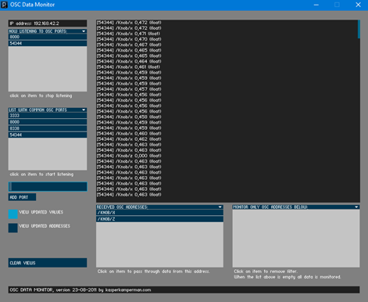Click the log line /Knob/z 0,000
368x302 pixels.
click(x=129, y=156)
